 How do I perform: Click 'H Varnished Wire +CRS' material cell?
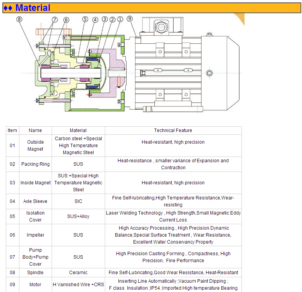pyautogui.click(x=78, y=285)
